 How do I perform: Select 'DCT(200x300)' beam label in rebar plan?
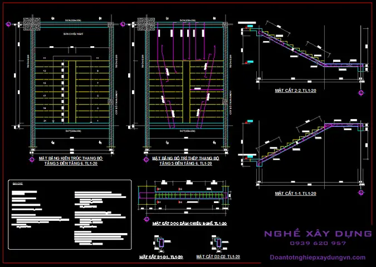click(x=188, y=131)
